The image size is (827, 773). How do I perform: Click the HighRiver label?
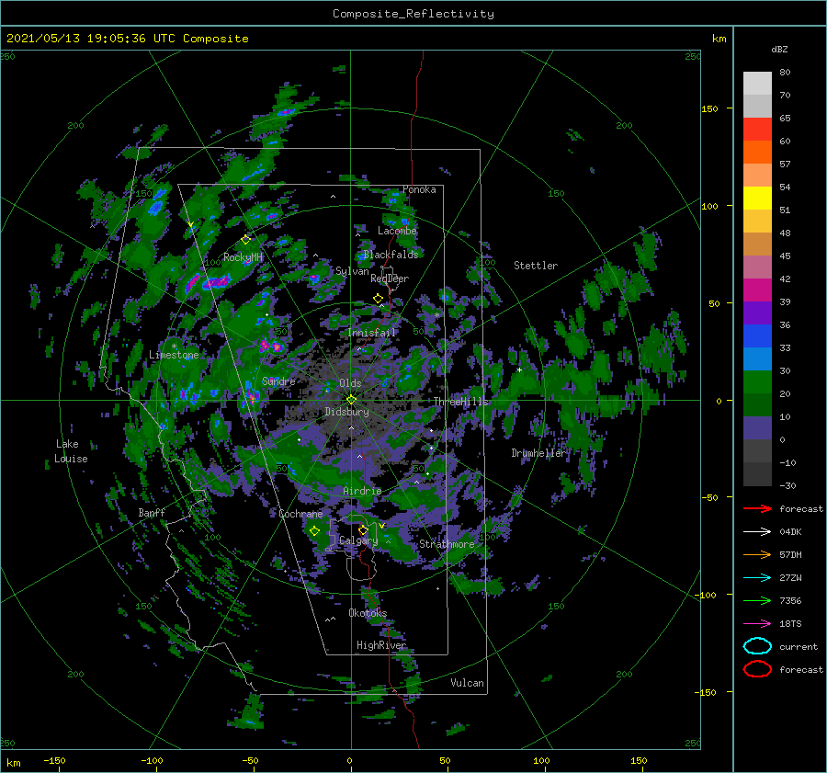(381, 645)
